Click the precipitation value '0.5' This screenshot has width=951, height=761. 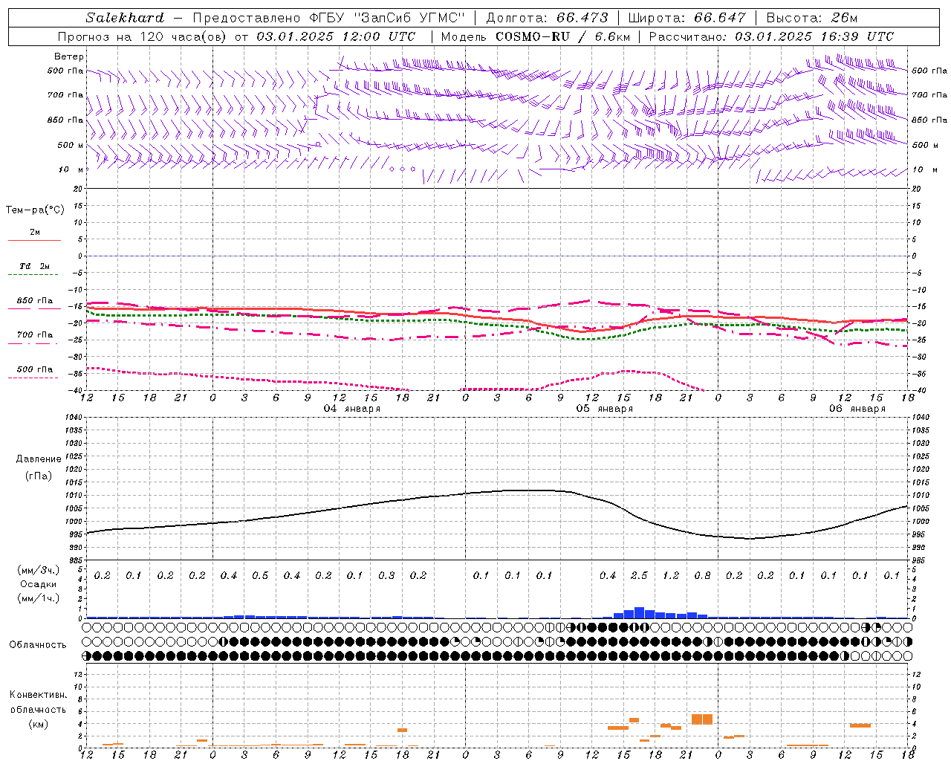point(260,576)
